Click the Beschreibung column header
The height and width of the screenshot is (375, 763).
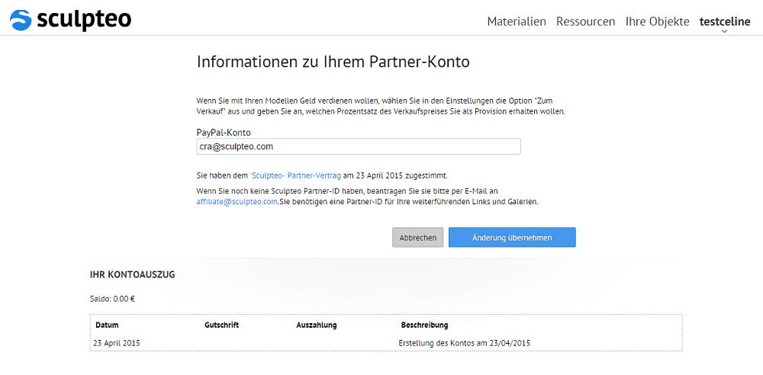point(424,325)
